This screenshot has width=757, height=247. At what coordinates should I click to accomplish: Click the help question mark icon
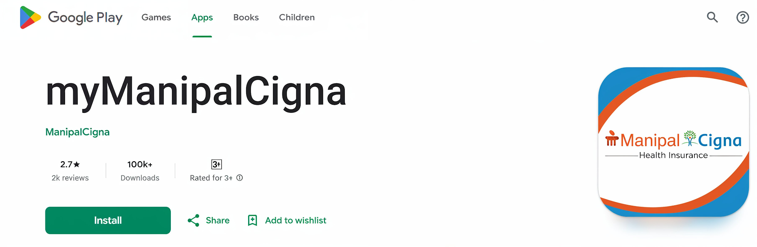pyautogui.click(x=742, y=17)
